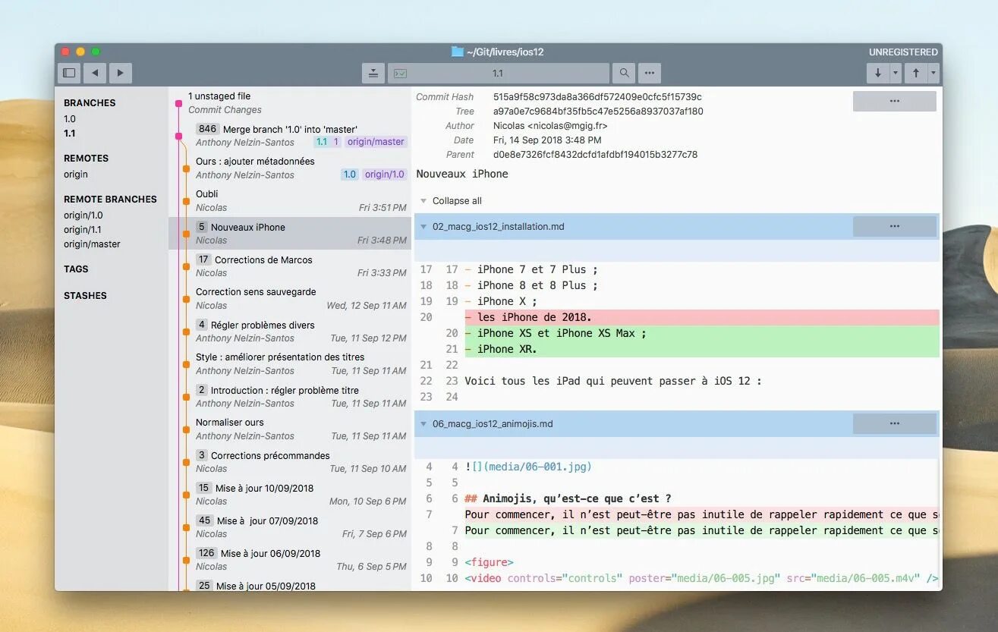Select the 'Mise à jour 07/09/2018' commit
This screenshot has width=998, height=632.
click(290, 527)
